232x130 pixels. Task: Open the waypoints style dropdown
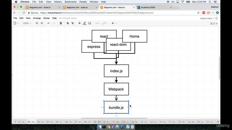click(x=105, y=23)
